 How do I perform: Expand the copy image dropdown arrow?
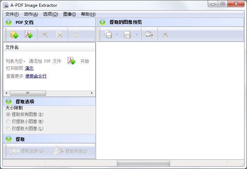117,35
